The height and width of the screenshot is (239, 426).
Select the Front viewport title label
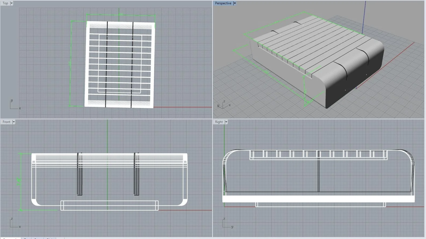click(x=6, y=122)
